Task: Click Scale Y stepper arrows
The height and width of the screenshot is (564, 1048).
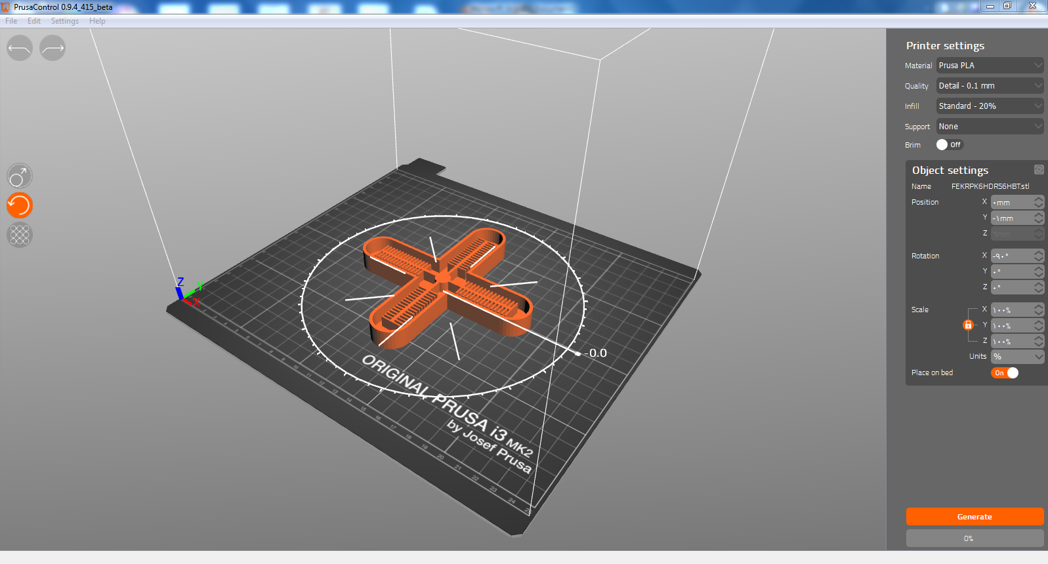Action: point(1039,325)
